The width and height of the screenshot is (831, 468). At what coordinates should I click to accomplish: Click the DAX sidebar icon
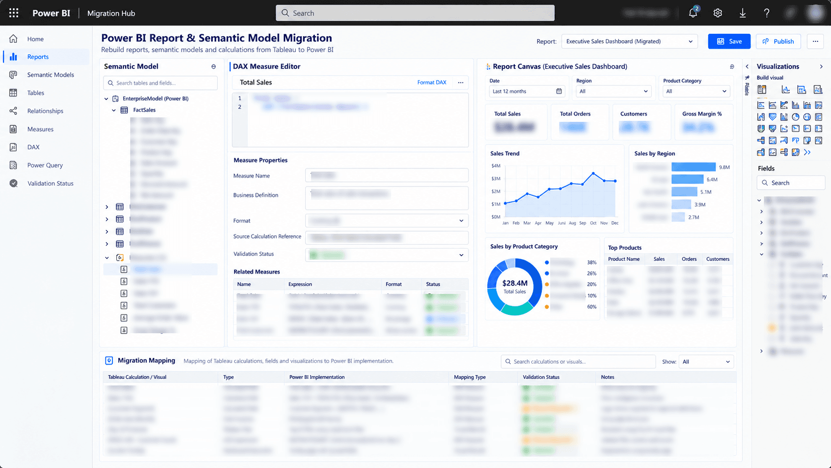[13, 147]
